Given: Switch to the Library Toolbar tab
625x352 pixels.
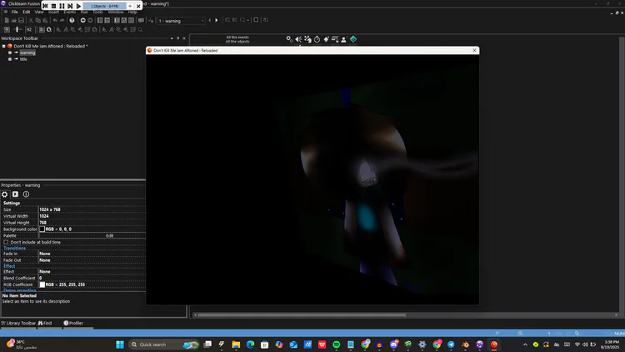Looking at the screenshot, I should (18, 324).
